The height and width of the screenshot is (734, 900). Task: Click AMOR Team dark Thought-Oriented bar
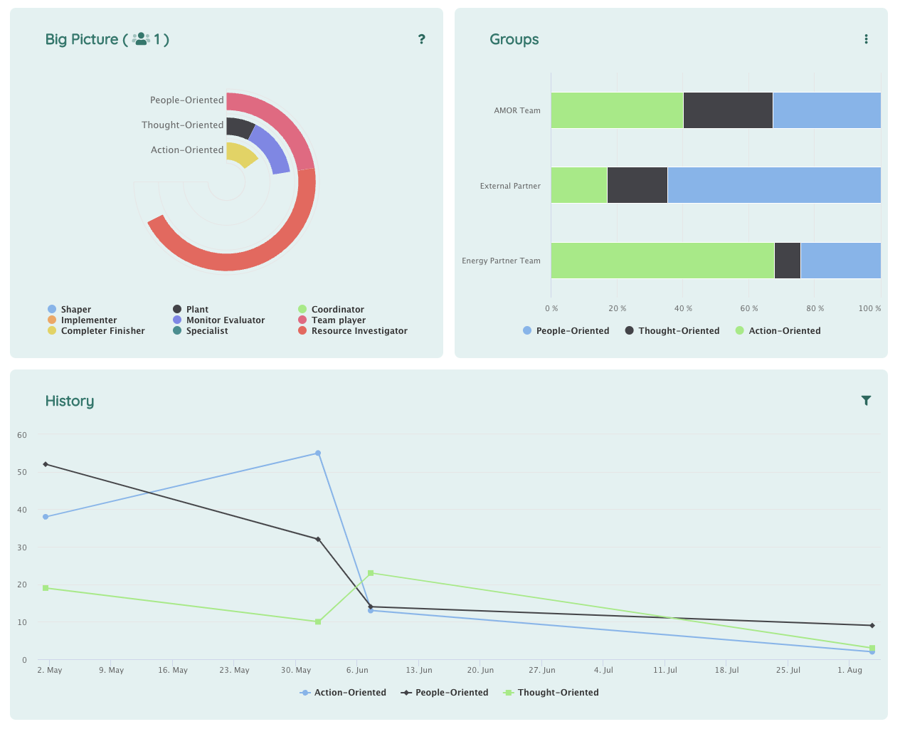(728, 110)
